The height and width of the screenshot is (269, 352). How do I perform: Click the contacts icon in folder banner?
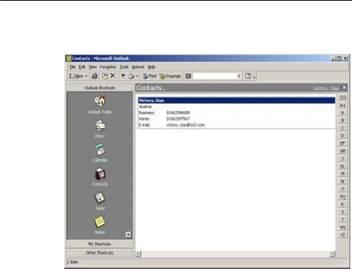344,88
